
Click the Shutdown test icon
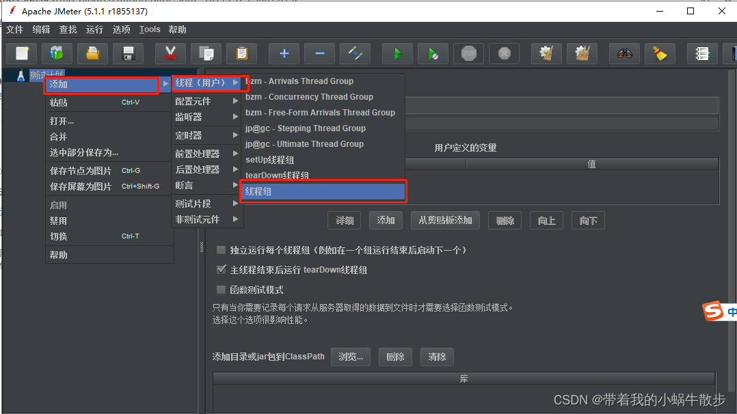505,53
